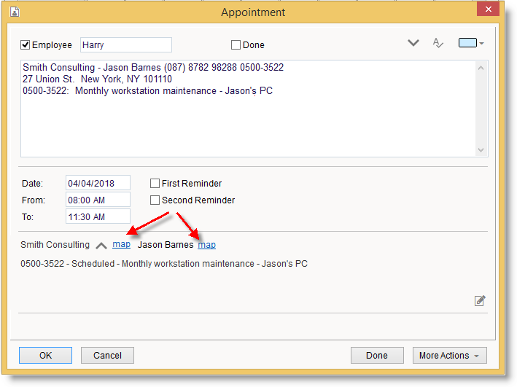The height and width of the screenshot is (387, 517).
Task: Open the Jason Barnes map link
Action: (206, 245)
